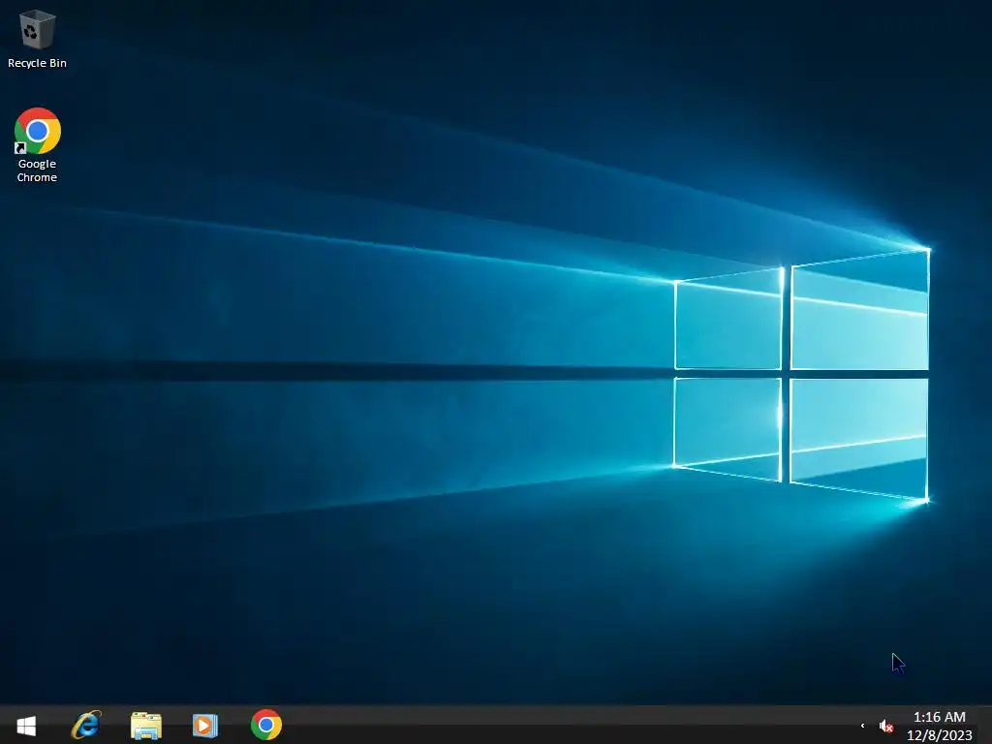Viewport: 992px width, 744px height.
Task: Open the Windows Start menu
Action: [x=26, y=725]
